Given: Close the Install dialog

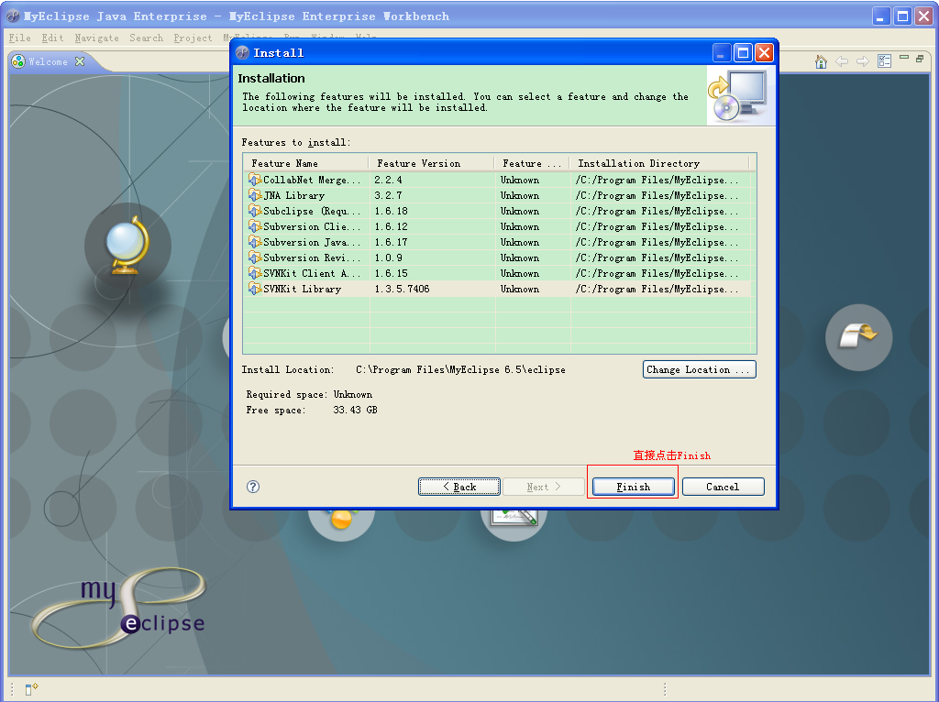Looking at the screenshot, I should [x=764, y=52].
